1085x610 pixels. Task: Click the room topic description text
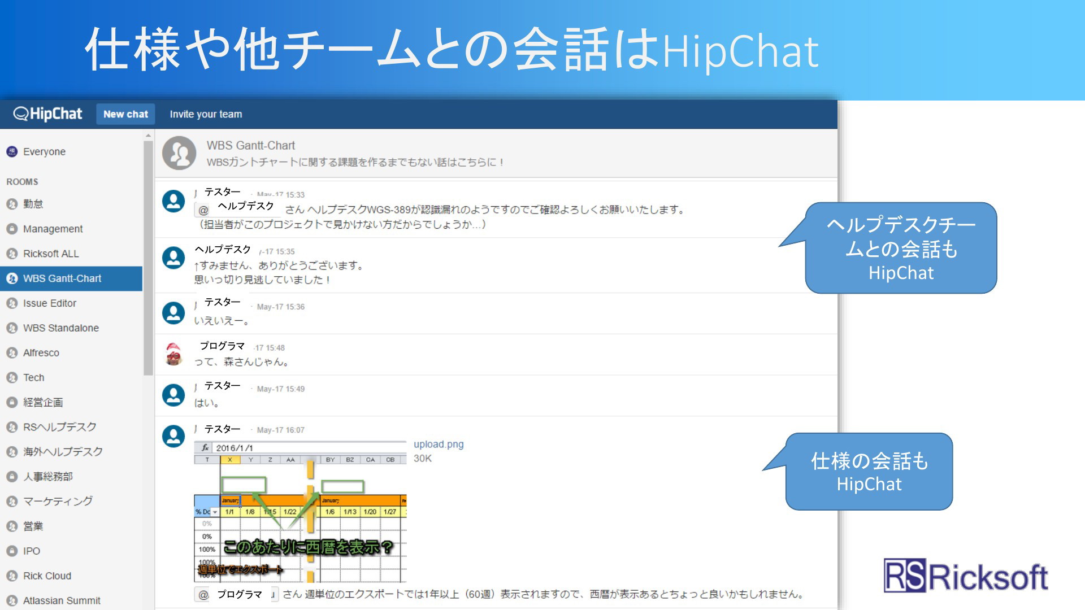tap(355, 163)
